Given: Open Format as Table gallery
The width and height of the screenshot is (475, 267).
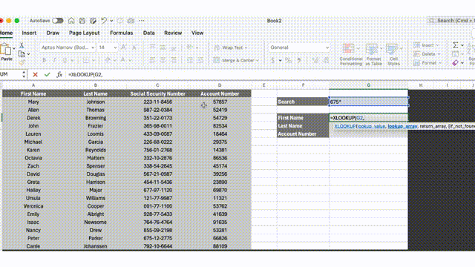Looking at the screenshot, I should 373,54.
